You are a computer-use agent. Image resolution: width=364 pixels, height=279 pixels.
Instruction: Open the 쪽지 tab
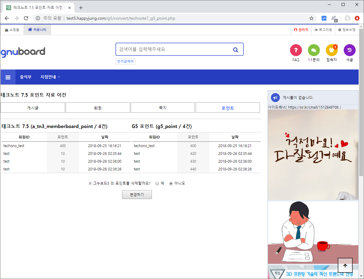[163, 108]
